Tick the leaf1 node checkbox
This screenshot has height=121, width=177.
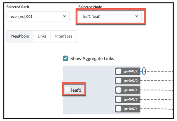[x=68, y=90]
